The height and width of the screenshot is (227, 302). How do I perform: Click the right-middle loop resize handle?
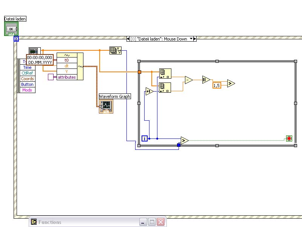click(x=296, y=103)
